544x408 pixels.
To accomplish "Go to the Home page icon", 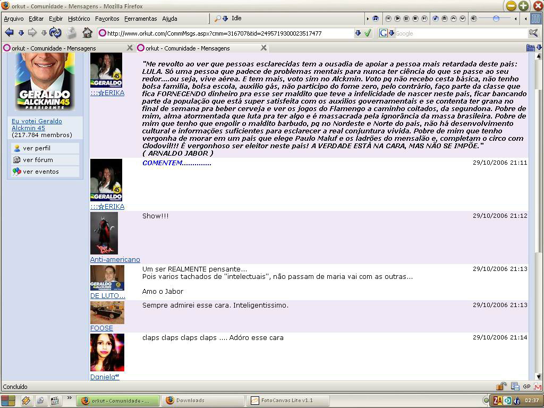I will click(88, 32).
